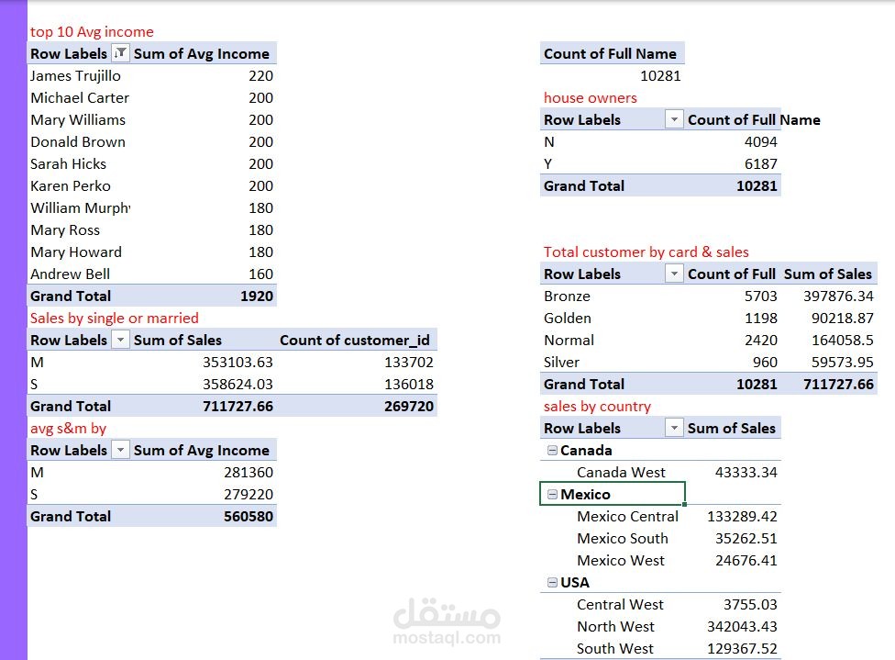Viewport: 895px width, 660px height.
Task: Select the 6187 value for Y
Action: 761,164
